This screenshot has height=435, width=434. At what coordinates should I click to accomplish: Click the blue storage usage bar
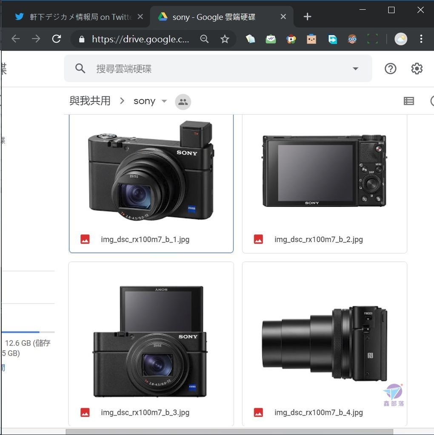click(x=20, y=332)
